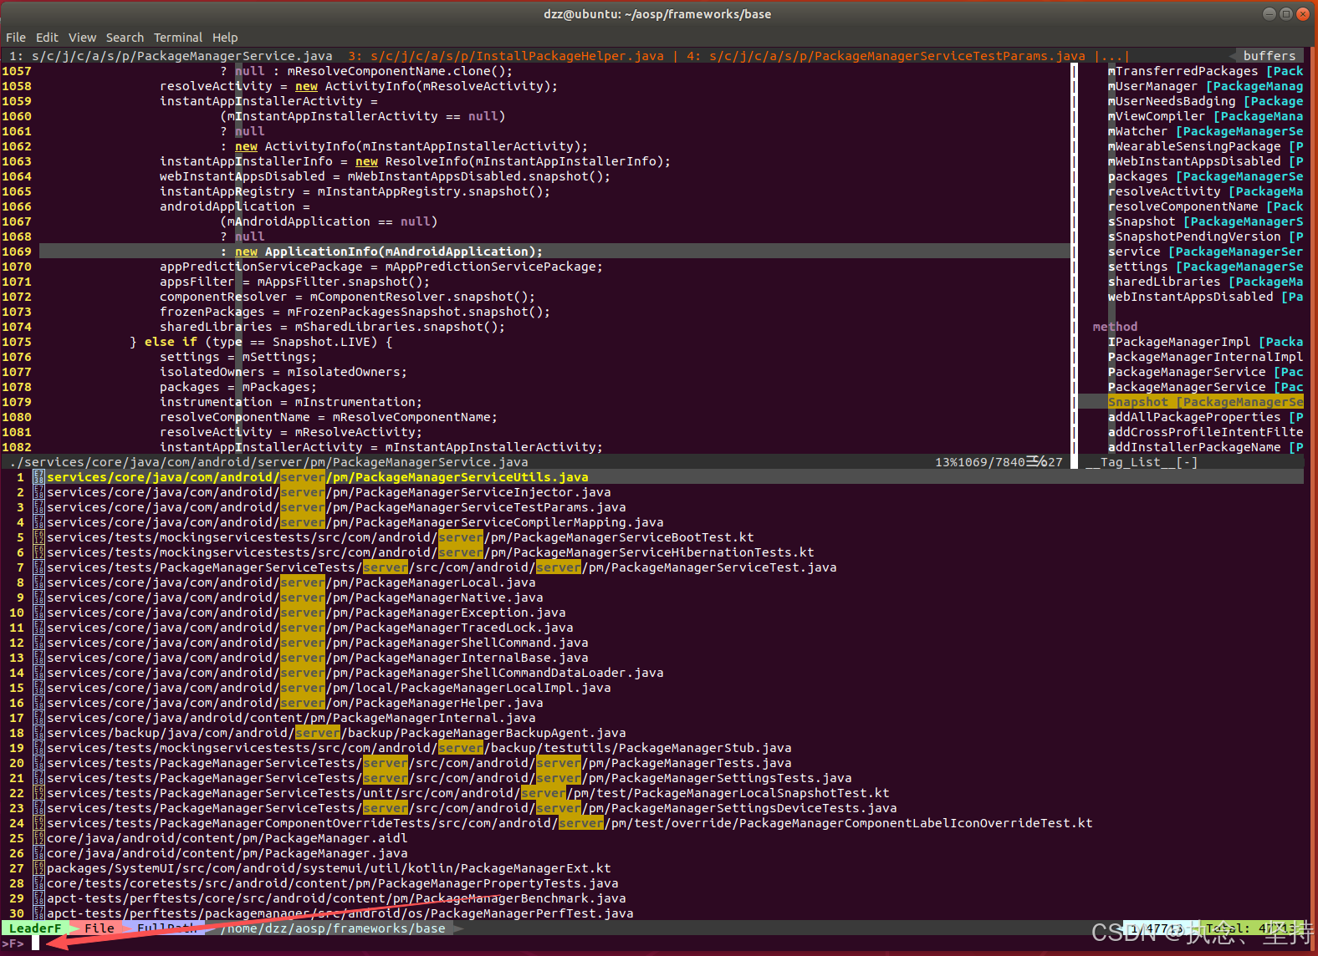Select PackageManagerPerfTest.java result row

[x=340, y=913]
